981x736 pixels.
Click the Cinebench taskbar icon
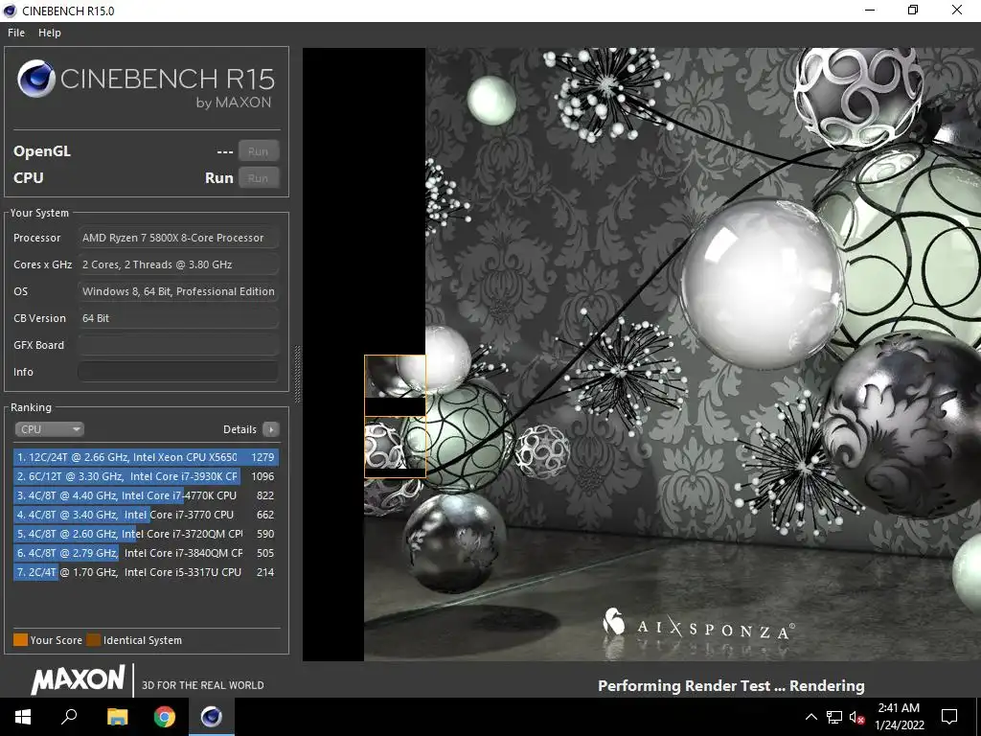pos(212,717)
